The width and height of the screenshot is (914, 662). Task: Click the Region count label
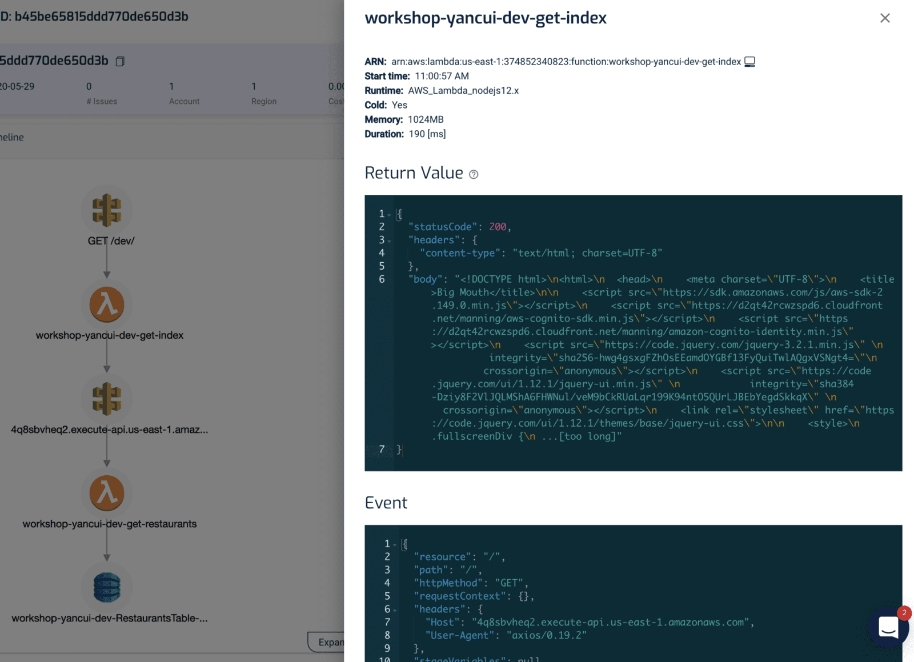264,101
